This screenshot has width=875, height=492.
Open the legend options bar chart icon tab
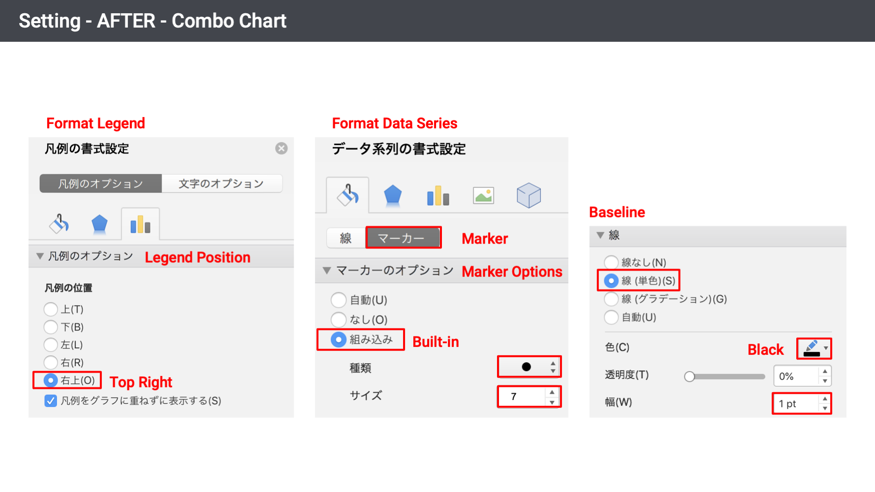point(140,224)
